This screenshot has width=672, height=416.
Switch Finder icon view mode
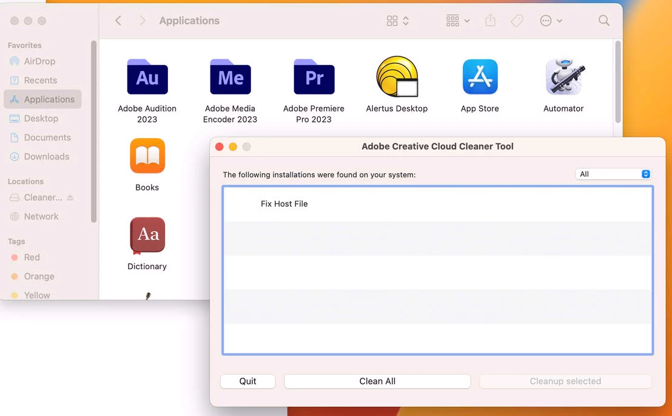pyautogui.click(x=398, y=21)
